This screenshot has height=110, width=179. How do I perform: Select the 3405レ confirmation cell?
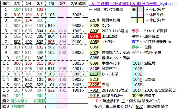click(78, 85)
